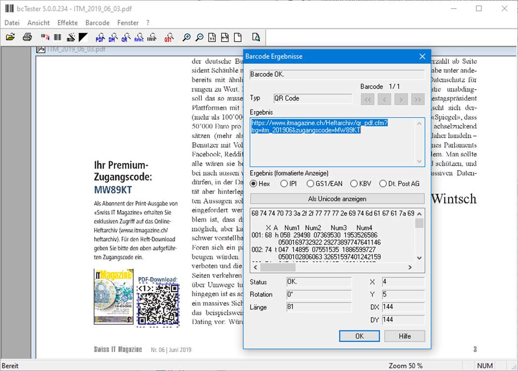This screenshot has height=371, width=518.
Task: Click the Y field showing 5
Action: [x=403, y=294]
